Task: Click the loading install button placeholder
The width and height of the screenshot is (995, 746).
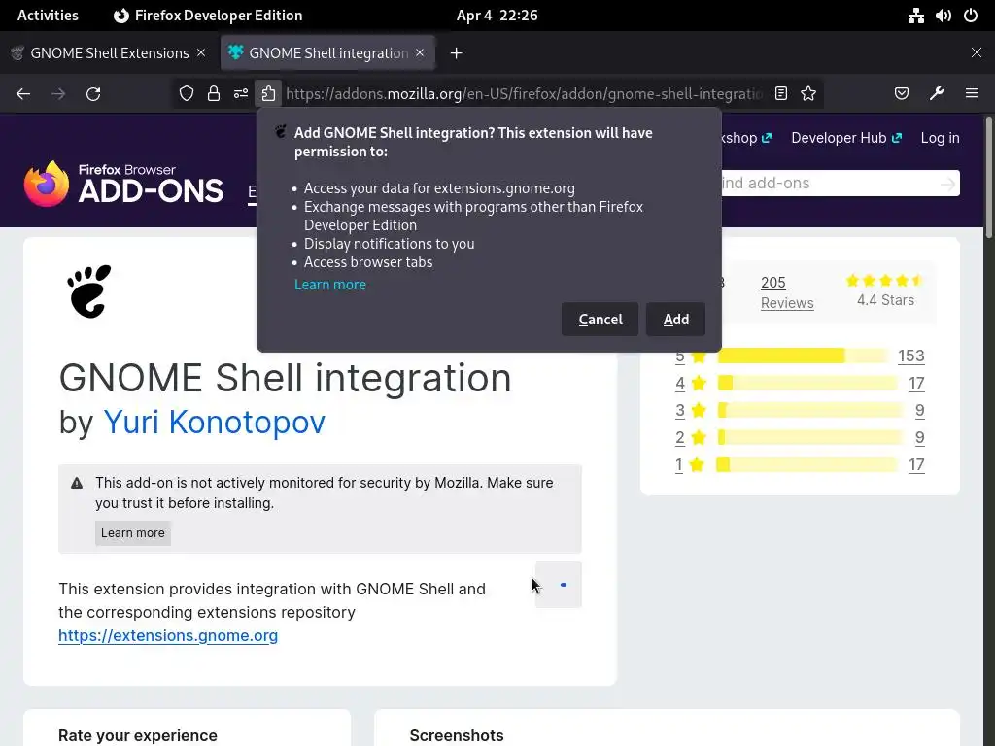Action: tap(559, 585)
